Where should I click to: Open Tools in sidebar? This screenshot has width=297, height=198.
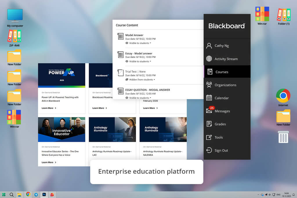[x=227, y=137]
